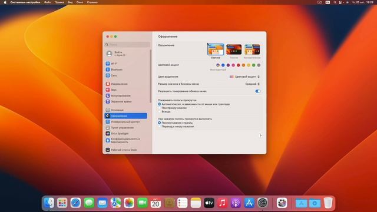Open App Store from the Dock

[249, 203]
